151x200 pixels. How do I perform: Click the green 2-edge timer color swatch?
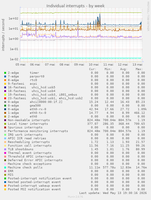point(5,73)
